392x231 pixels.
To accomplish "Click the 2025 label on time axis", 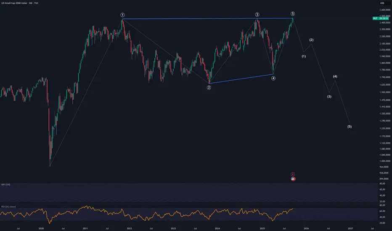I will 262,228.
